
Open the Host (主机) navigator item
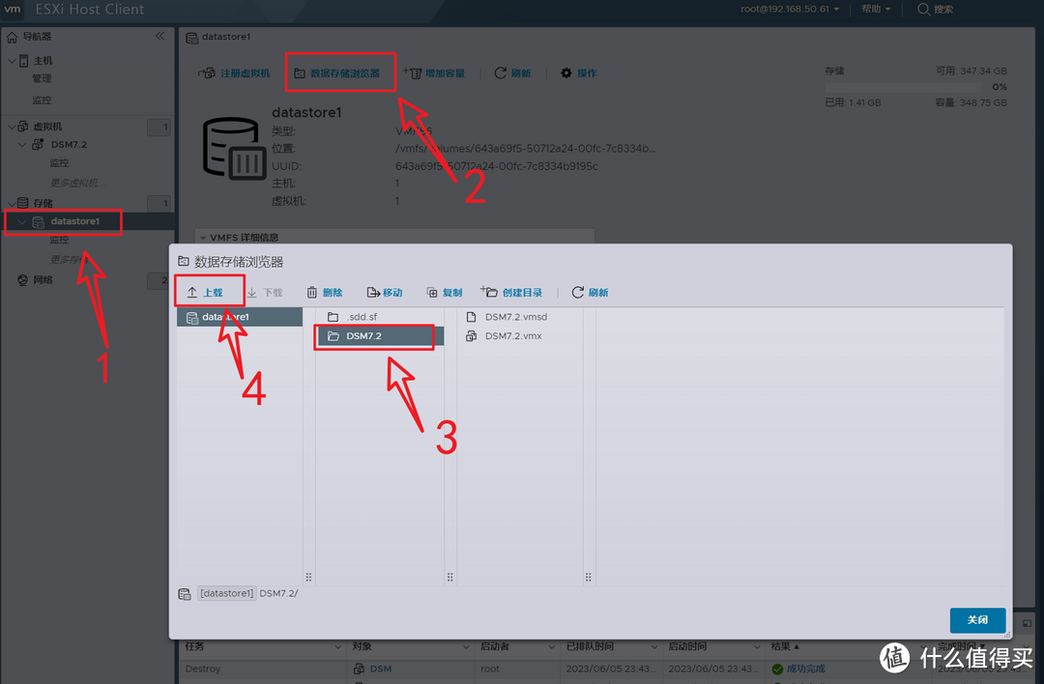click(43, 61)
